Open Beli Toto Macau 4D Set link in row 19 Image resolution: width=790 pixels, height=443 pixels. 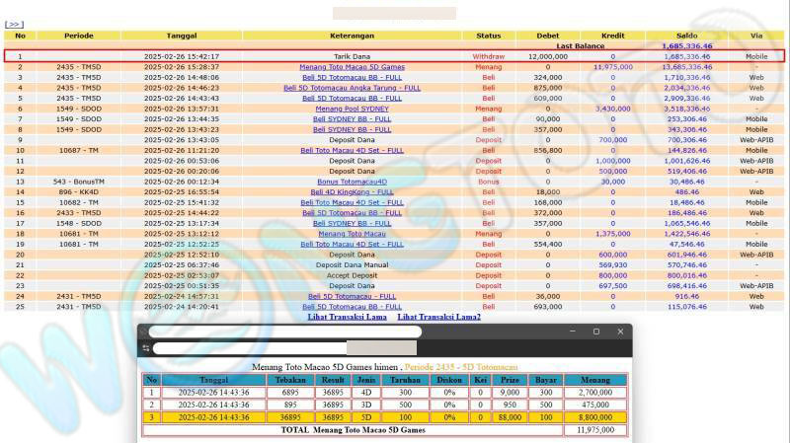pyautogui.click(x=352, y=244)
